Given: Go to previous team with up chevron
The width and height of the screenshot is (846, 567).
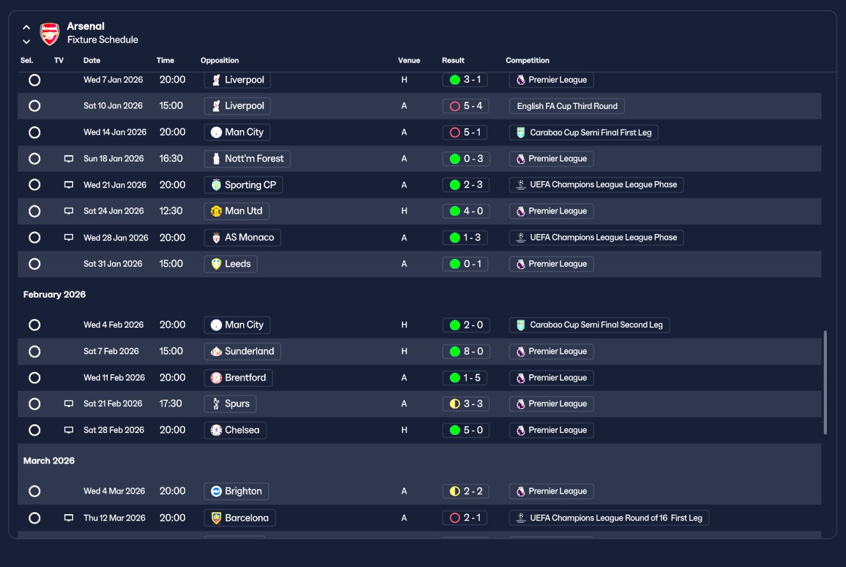Looking at the screenshot, I should 26,28.
